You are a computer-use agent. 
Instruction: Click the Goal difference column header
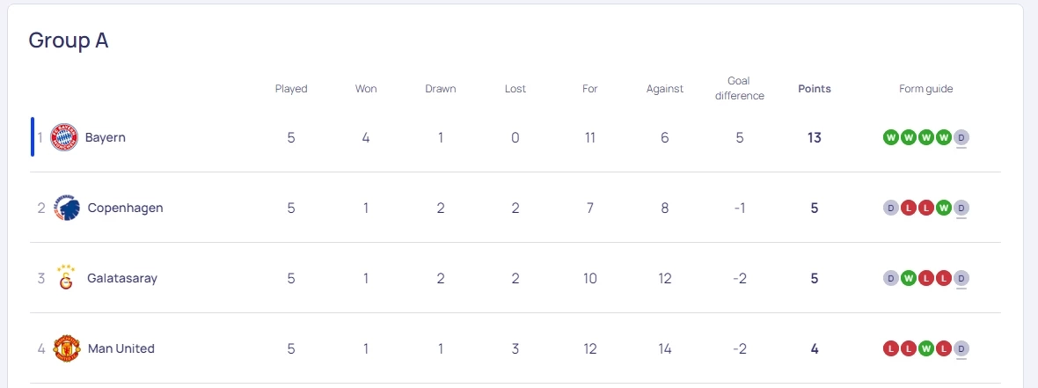tap(739, 88)
